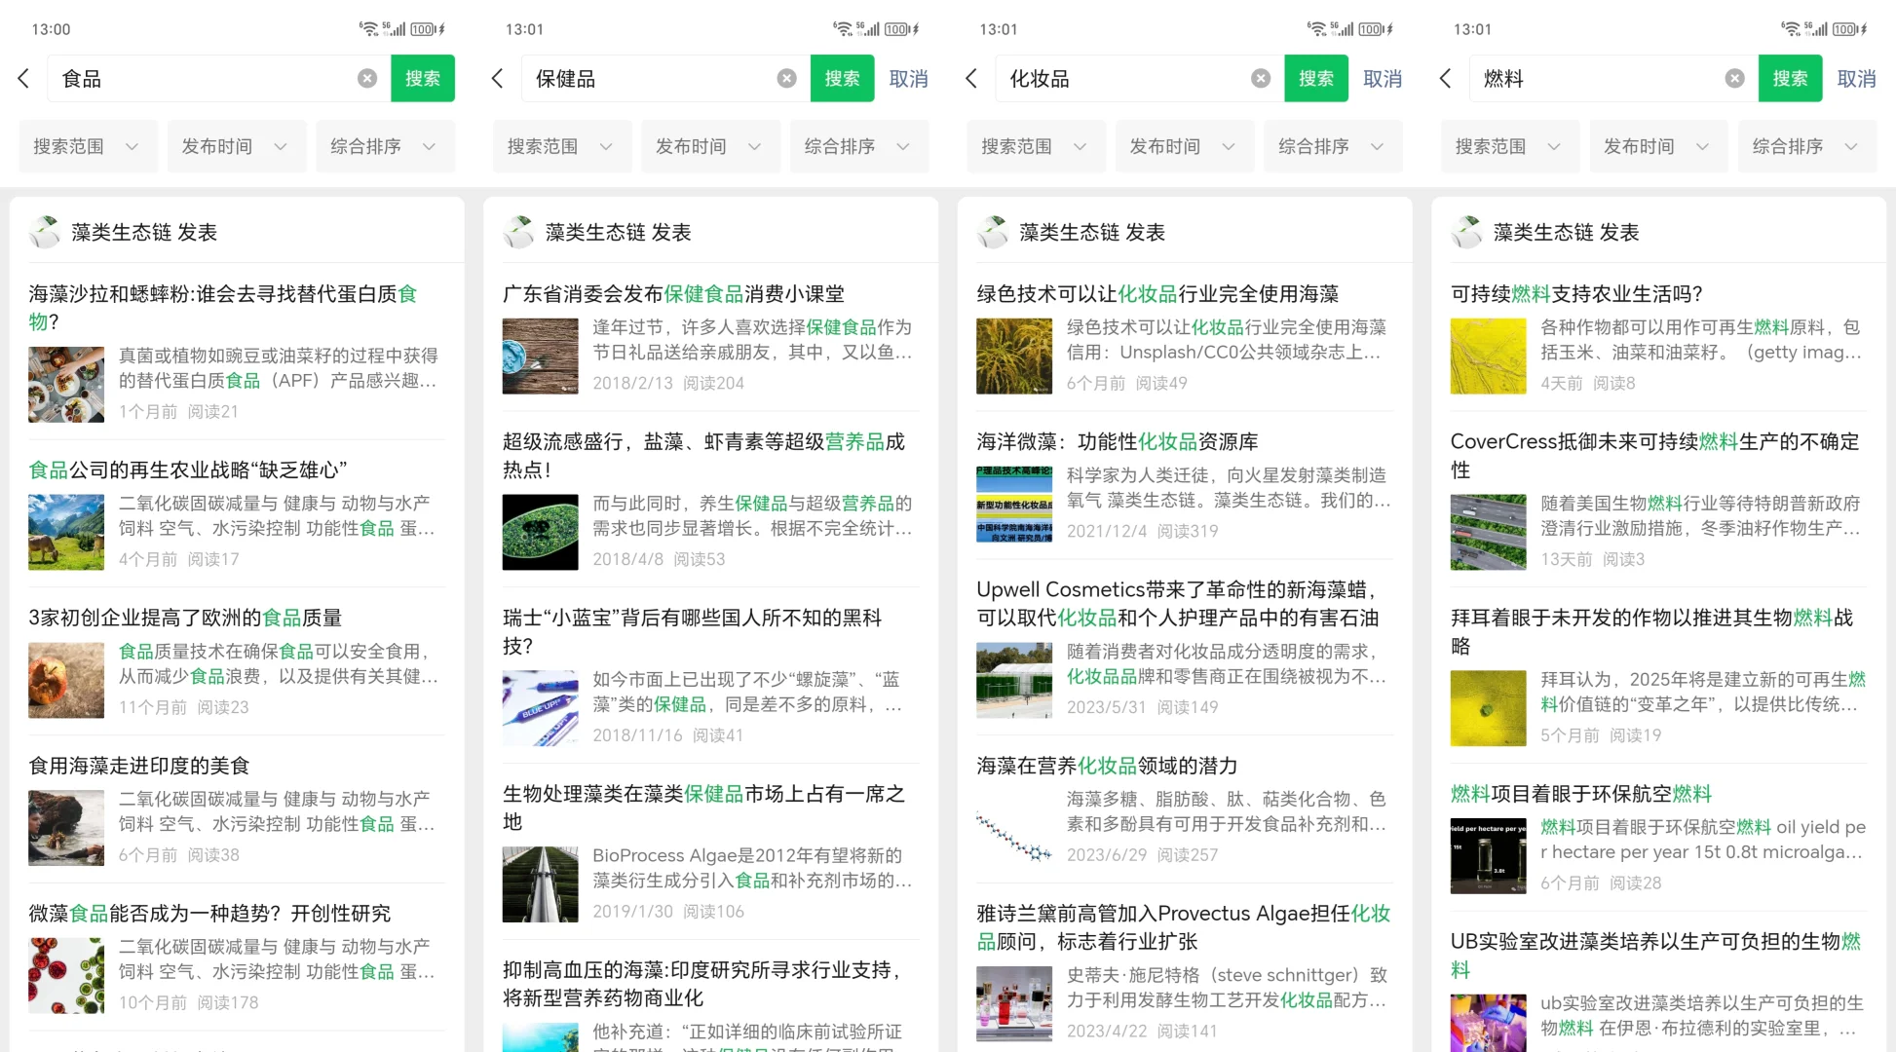Screen dimensions: 1896x1052
Task: Tap the thumbnail of 海藻沙拉和蟋蟀粉 article
Action: (x=65, y=384)
